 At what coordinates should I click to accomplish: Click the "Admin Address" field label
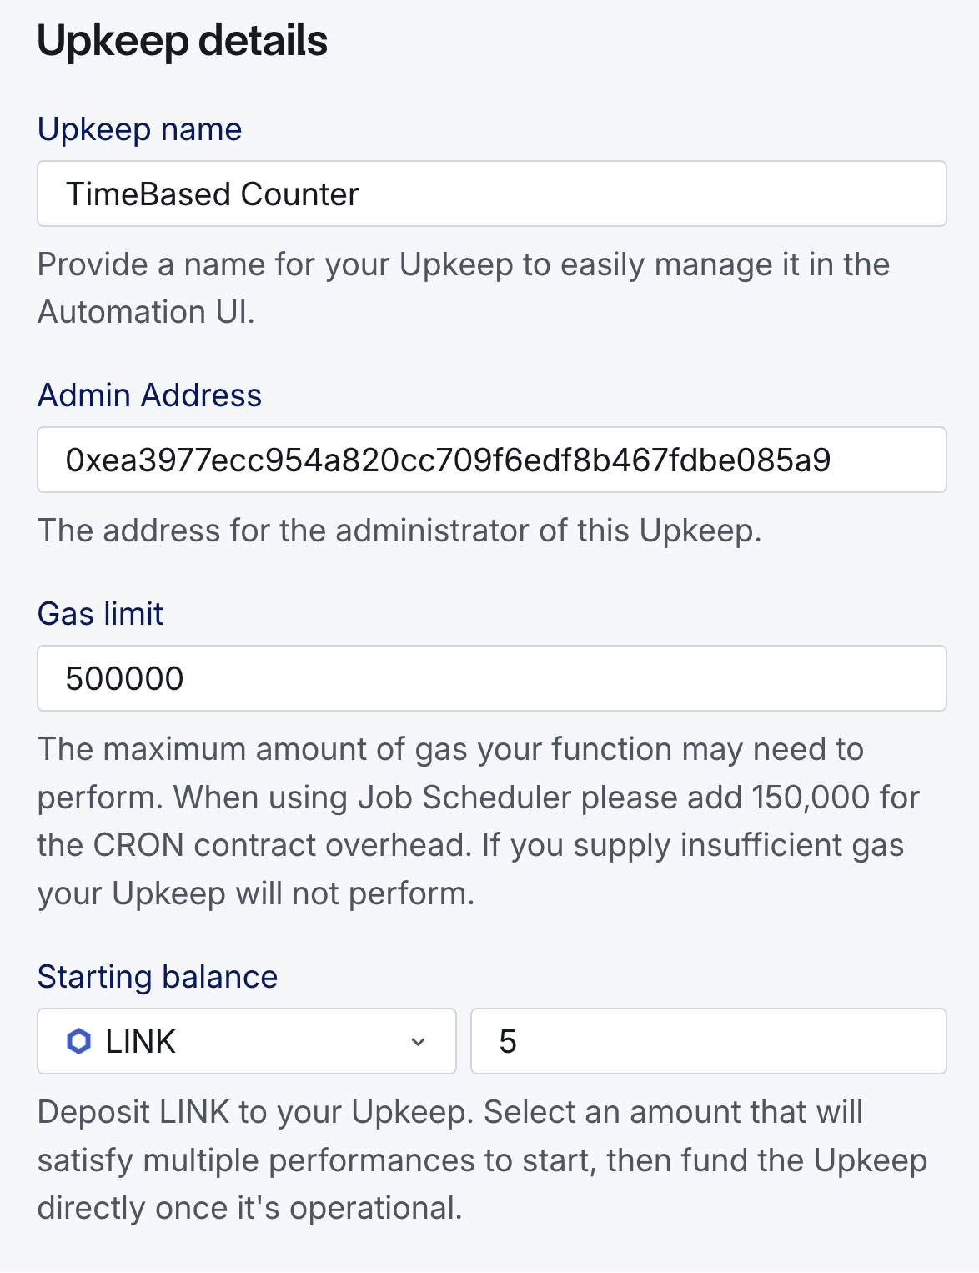tap(150, 395)
